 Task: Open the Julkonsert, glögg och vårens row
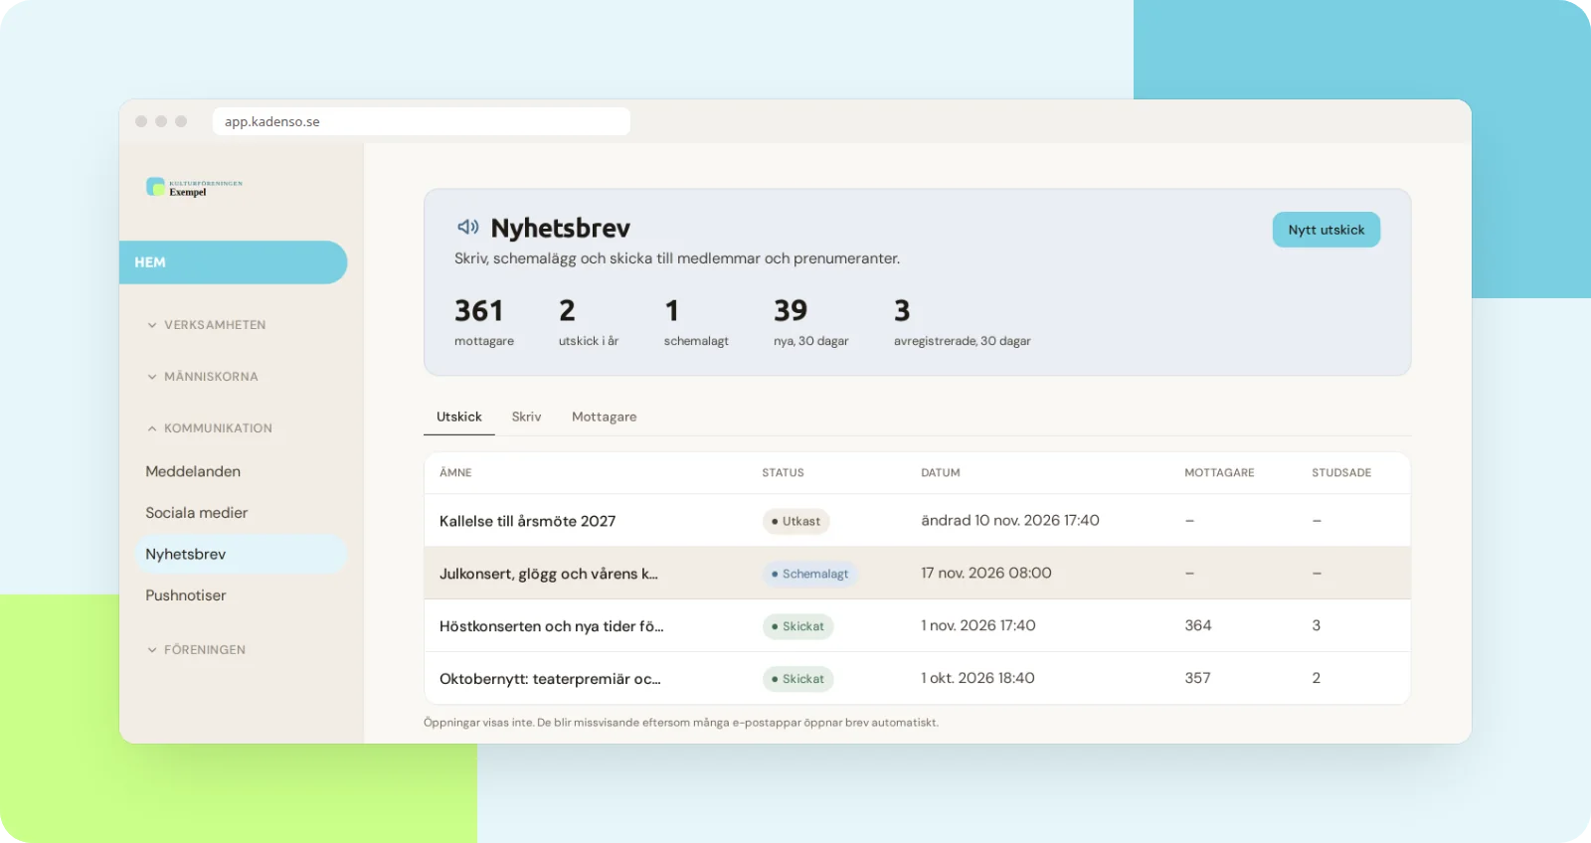pos(917,574)
